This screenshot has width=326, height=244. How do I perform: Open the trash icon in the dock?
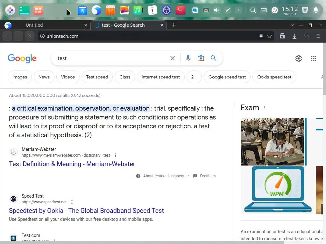tap(305, 10)
